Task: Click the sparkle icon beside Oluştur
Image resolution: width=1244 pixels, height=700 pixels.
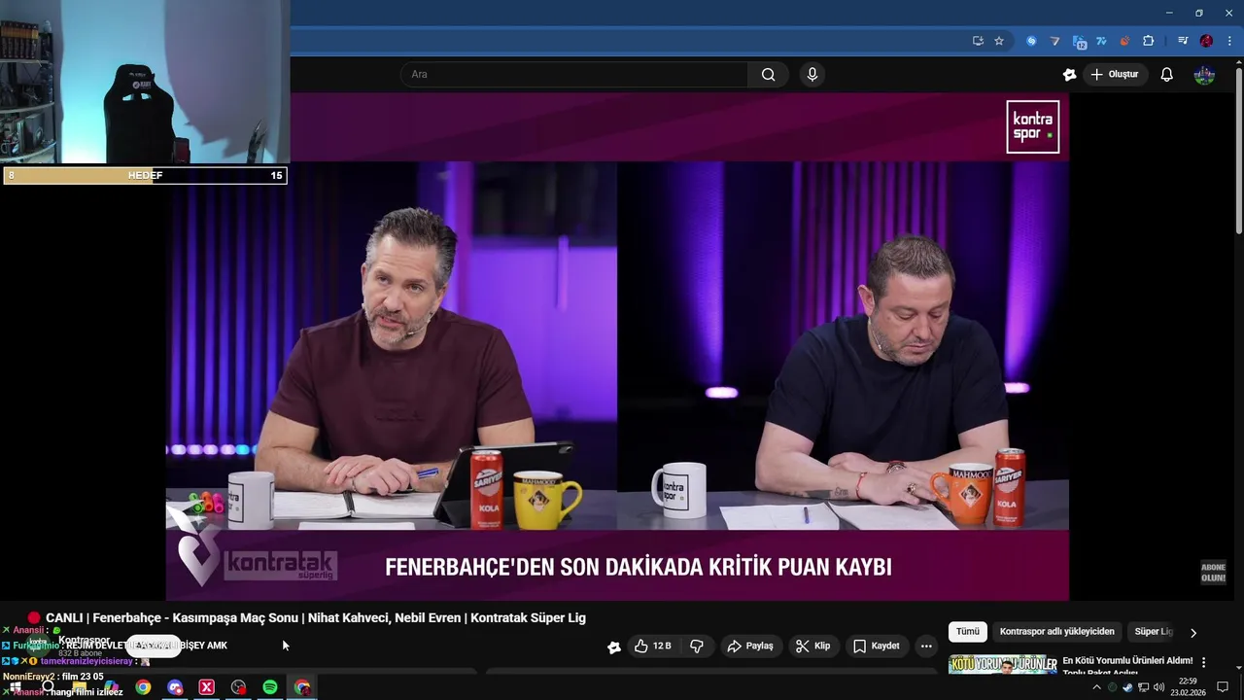Action: (1069, 75)
